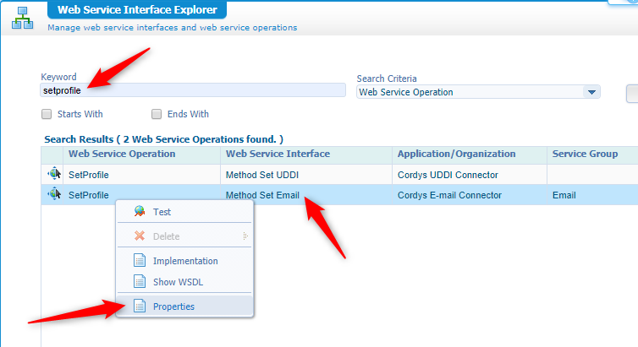Image resolution: width=638 pixels, height=347 pixels.
Task: Click the red Delete X icon
Action: click(x=139, y=236)
